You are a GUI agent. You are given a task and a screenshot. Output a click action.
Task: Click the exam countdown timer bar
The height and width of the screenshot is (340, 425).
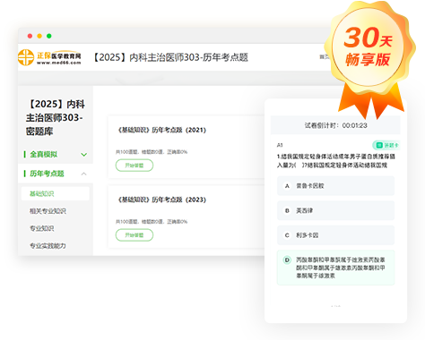(x=335, y=125)
